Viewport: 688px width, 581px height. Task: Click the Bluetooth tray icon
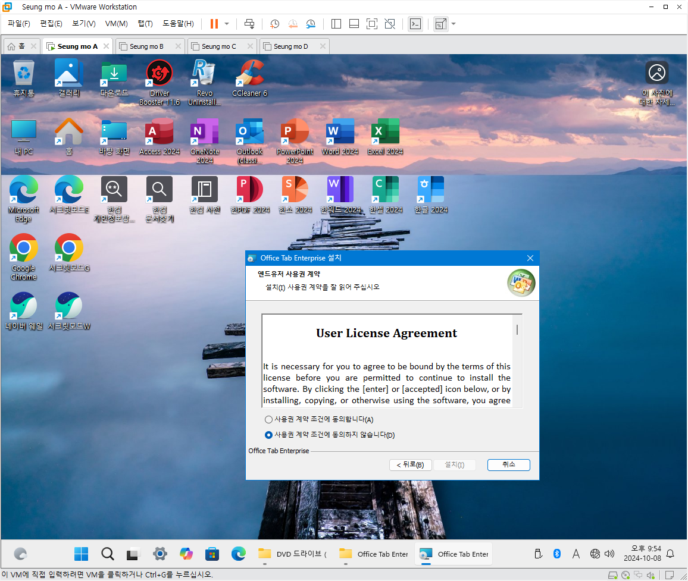coord(557,554)
